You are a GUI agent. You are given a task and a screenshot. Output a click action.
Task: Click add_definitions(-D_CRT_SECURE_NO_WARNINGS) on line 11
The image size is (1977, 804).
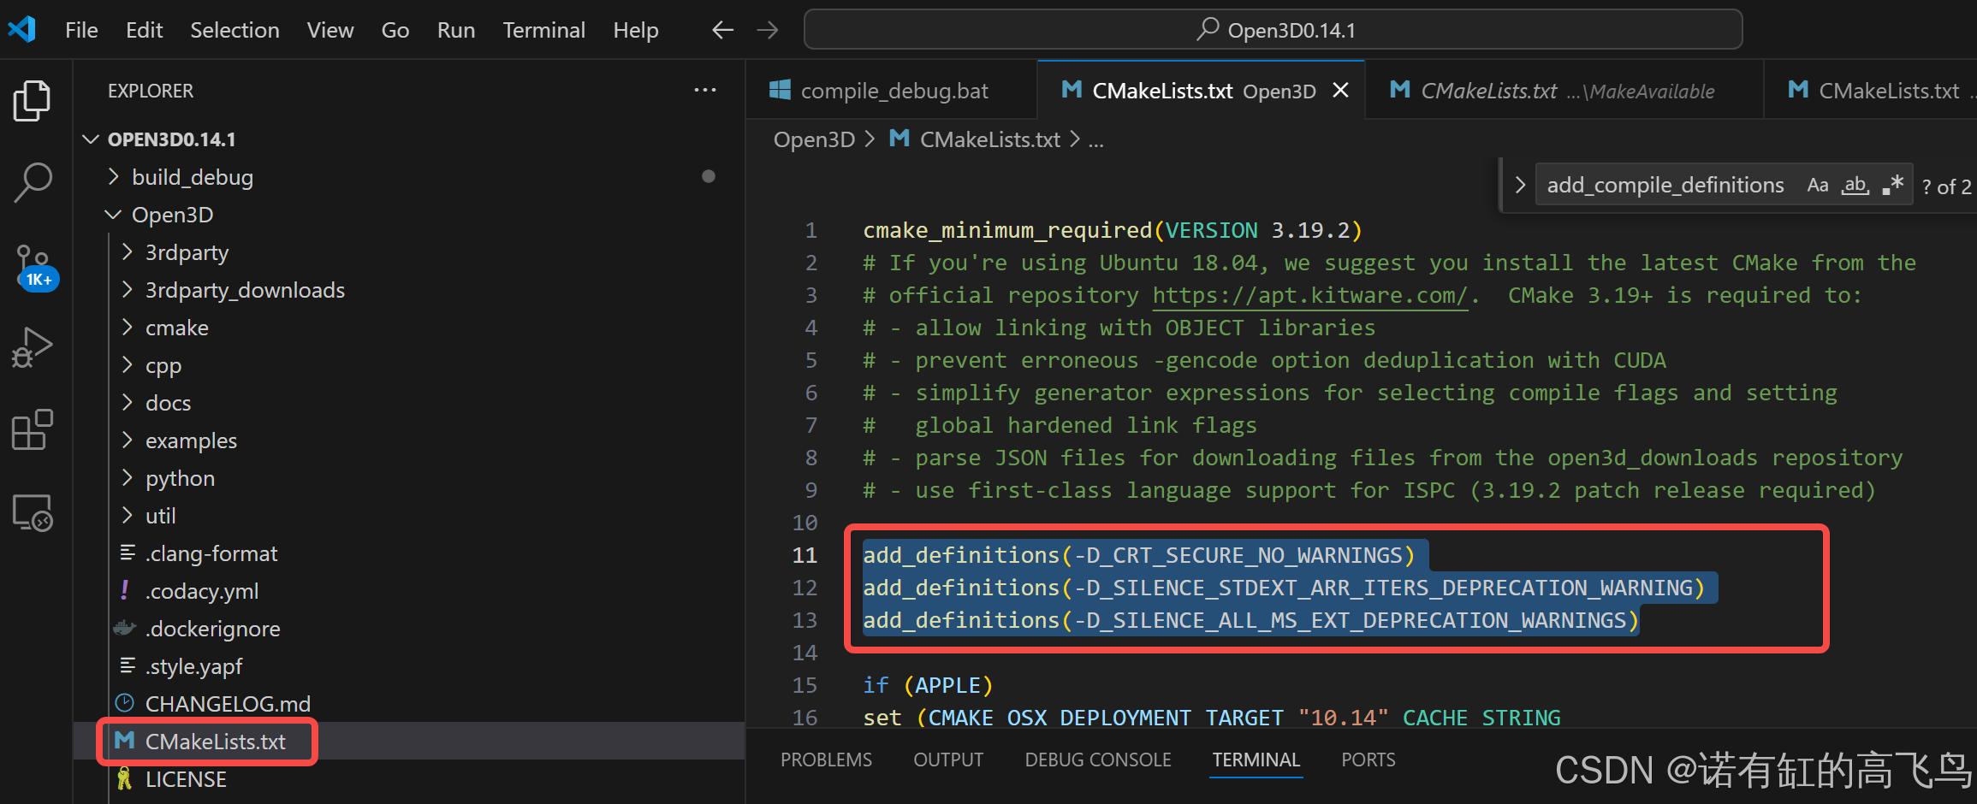(x=1138, y=555)
